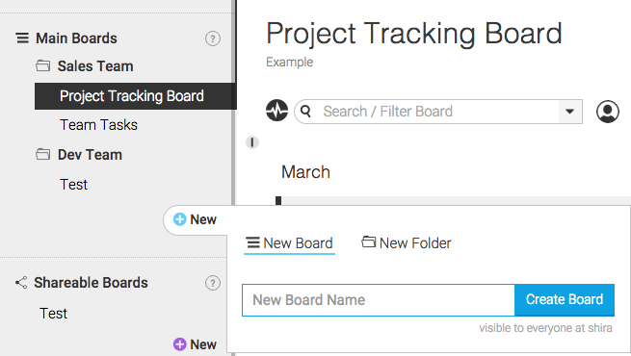The width and height of the screenshot is (631, 356).
Task: Click the user profile filter icon
Action: 608,112
